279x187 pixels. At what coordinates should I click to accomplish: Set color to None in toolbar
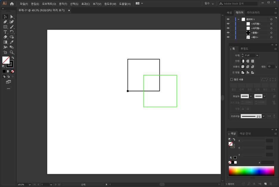click(x=13, y=71)
